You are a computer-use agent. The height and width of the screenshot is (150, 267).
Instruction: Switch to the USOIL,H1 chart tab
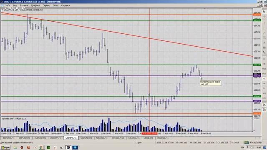pos(149,138)
